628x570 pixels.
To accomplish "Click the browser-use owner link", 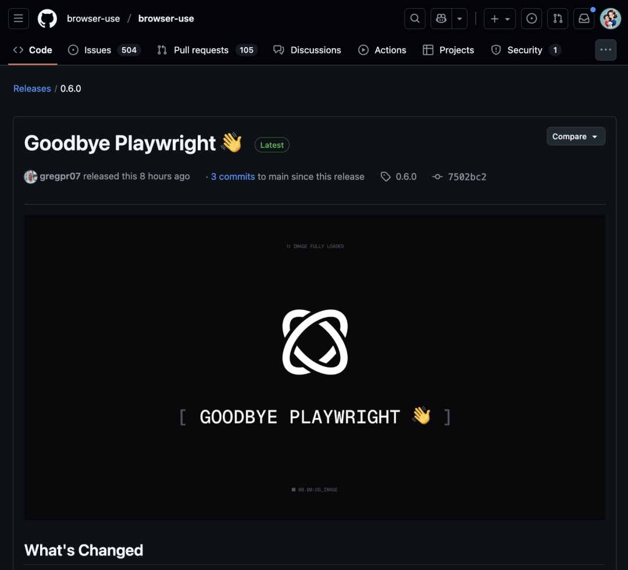I will pyautogui.click(x=93, y=19).
